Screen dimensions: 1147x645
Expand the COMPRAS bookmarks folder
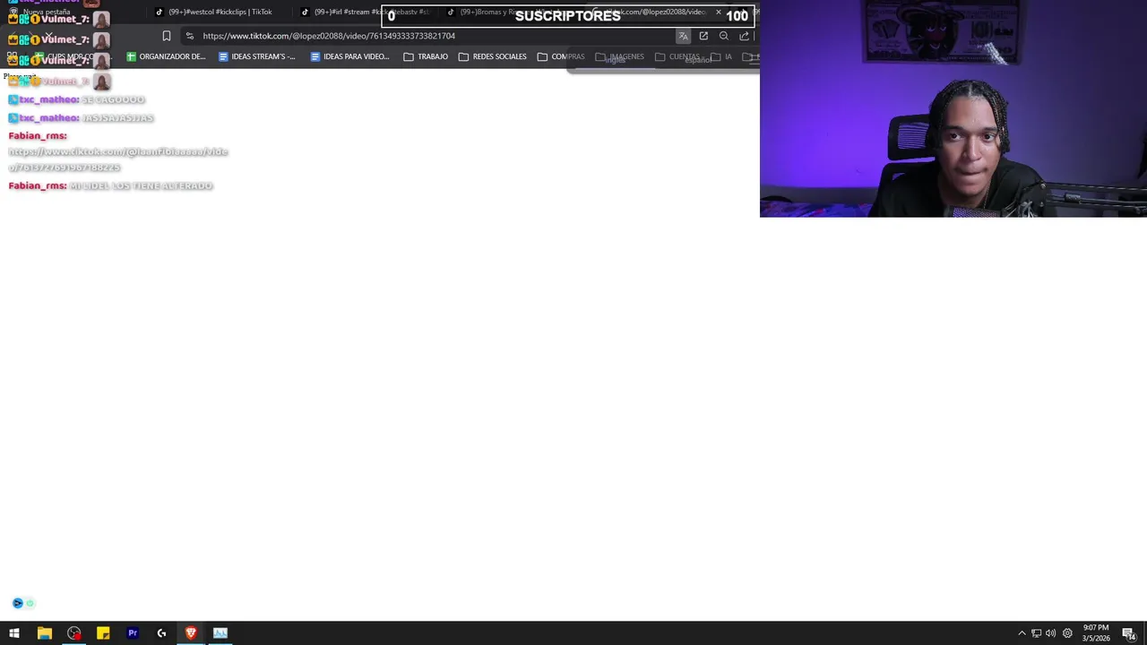click(x=561, y=56)
